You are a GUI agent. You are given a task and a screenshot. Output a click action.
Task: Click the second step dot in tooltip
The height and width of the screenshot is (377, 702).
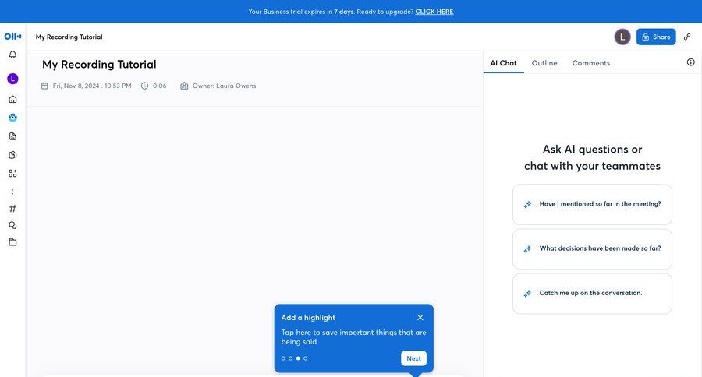pyautogui.click(x=291, y=358)
